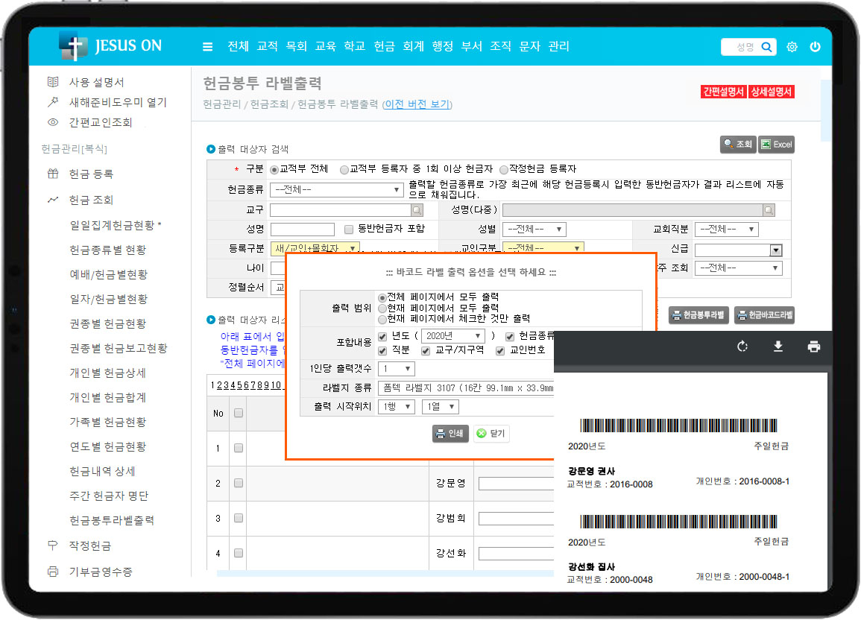Click lookup icon beside 교구 field
This screenshot has height=620, width=861.
[417, 210]
